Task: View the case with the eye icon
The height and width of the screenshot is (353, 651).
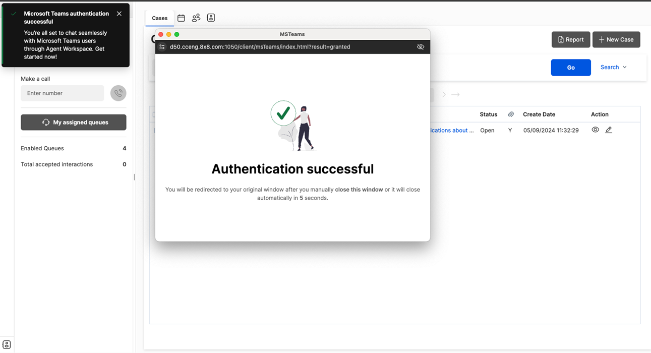Action: [595, 130]
